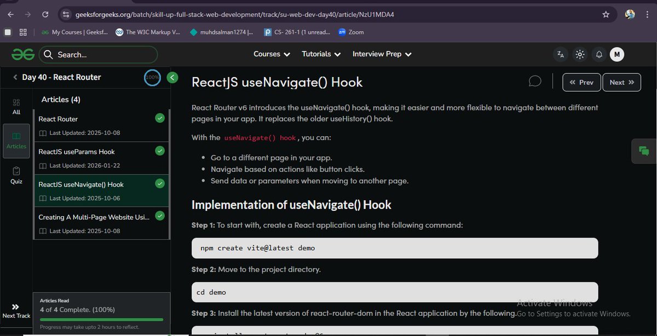Open My Courses GeeksforGeeks bookmark

tap(76, 32)
